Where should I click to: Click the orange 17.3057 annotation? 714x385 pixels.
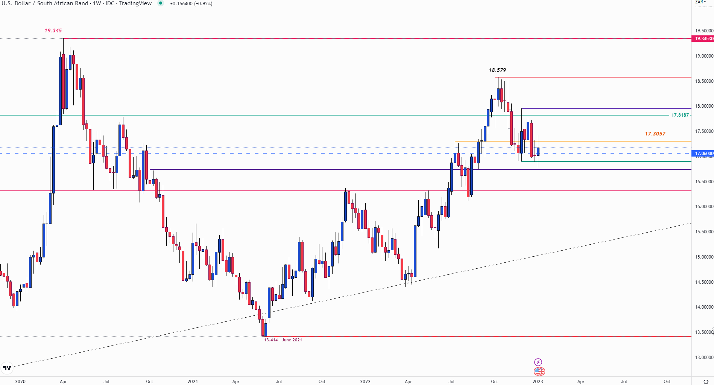[x=655, y=134]
